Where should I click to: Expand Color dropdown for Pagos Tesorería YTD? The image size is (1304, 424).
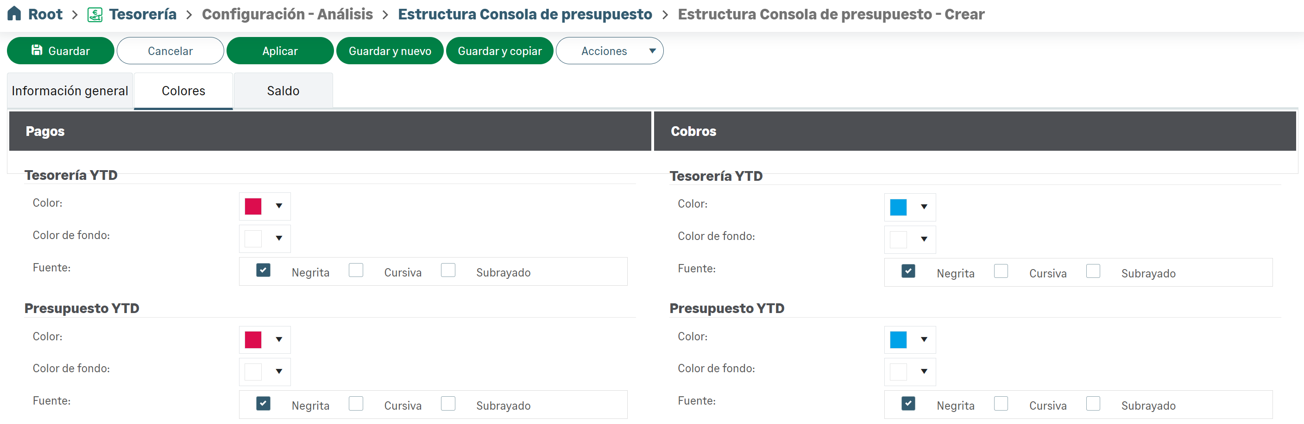(x=278, y=206)
